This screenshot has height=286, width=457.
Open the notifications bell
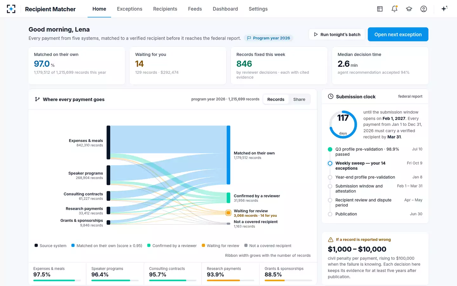click(x=394, y=9)
